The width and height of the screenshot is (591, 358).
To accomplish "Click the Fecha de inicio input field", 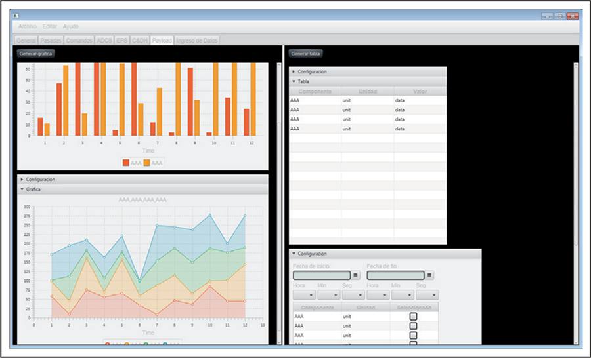I will click(322, 275).
